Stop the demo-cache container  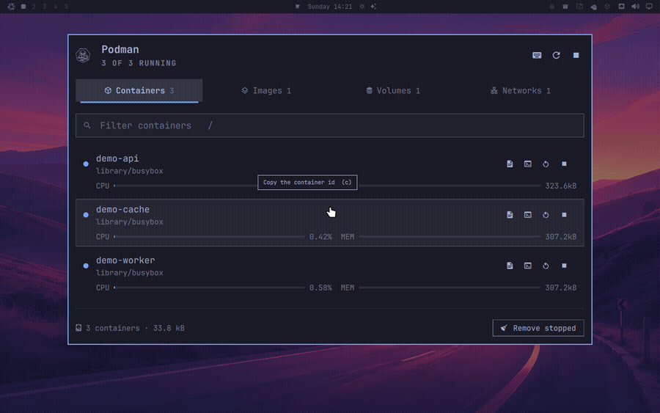pyautogui.click(x=564, y=215)
